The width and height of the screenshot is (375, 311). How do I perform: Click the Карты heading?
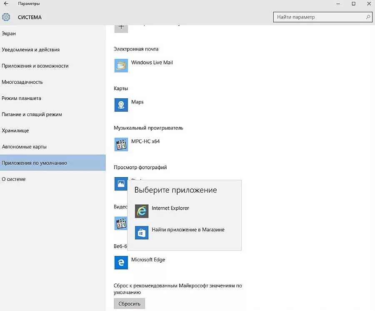coord(121,88)
